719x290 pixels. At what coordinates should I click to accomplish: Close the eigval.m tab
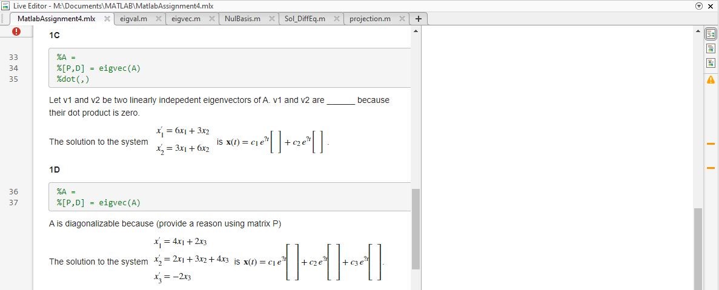pos(158,19)
